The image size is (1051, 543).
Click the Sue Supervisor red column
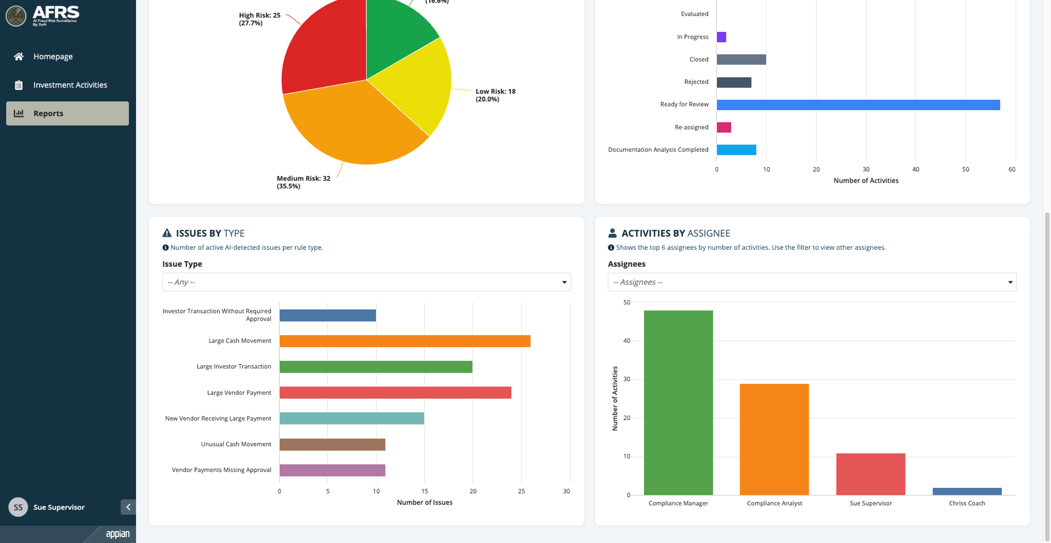pos(871,474)
